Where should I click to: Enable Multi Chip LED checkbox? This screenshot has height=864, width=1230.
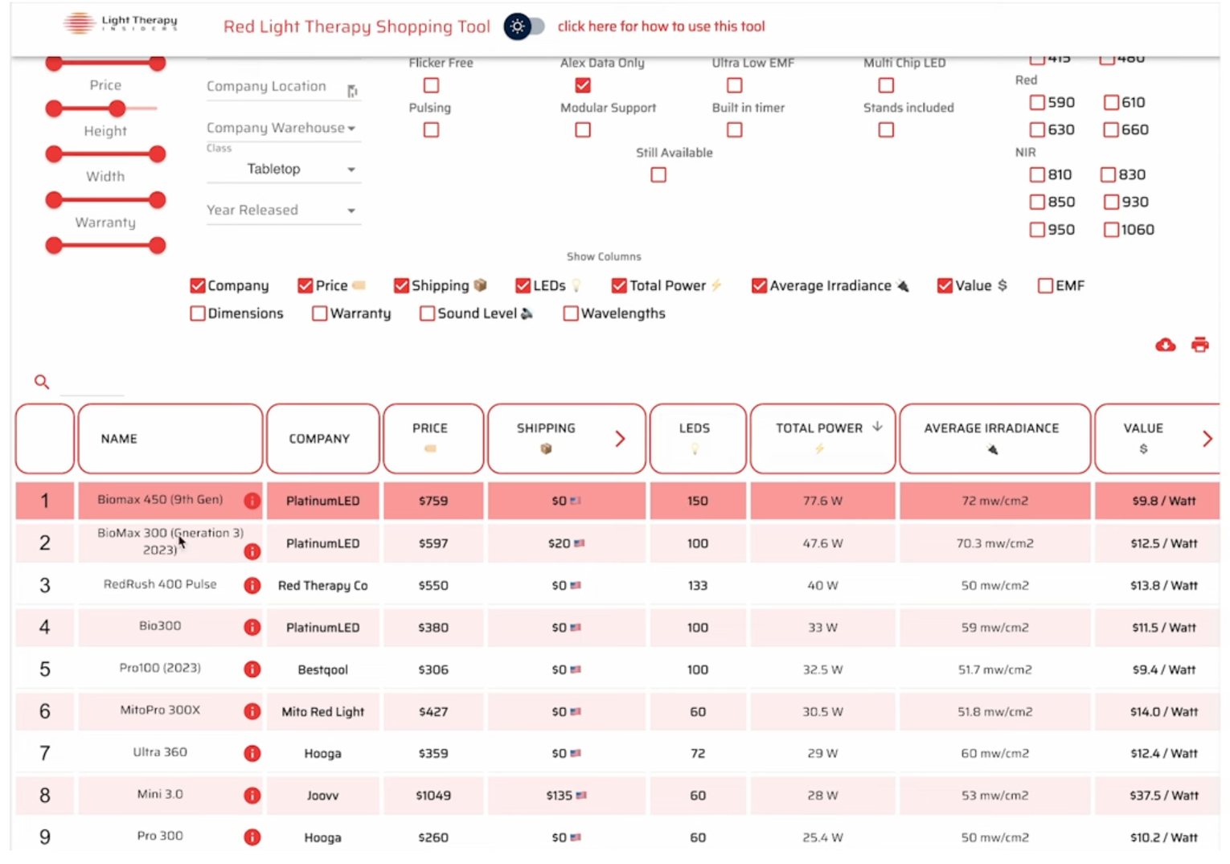click(886, 85)
